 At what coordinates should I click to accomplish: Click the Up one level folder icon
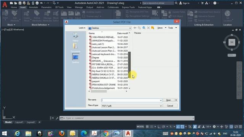point(139,28)
